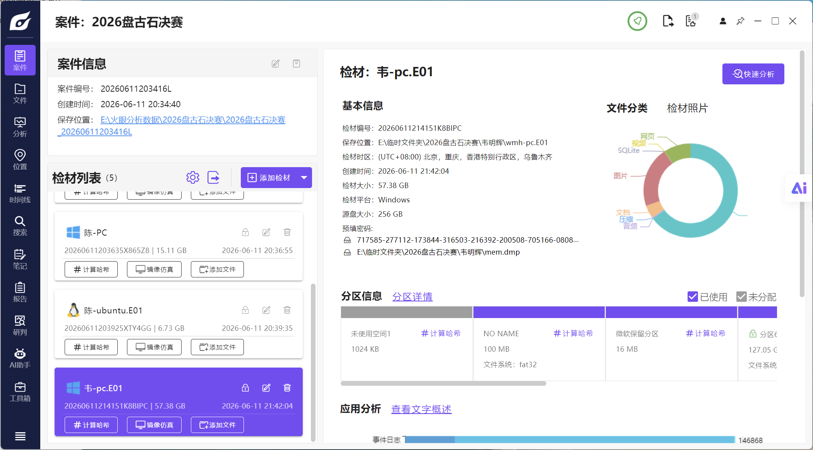Open the 研判 sidebar section
This screenshot has height=450, width=813.
20,325
